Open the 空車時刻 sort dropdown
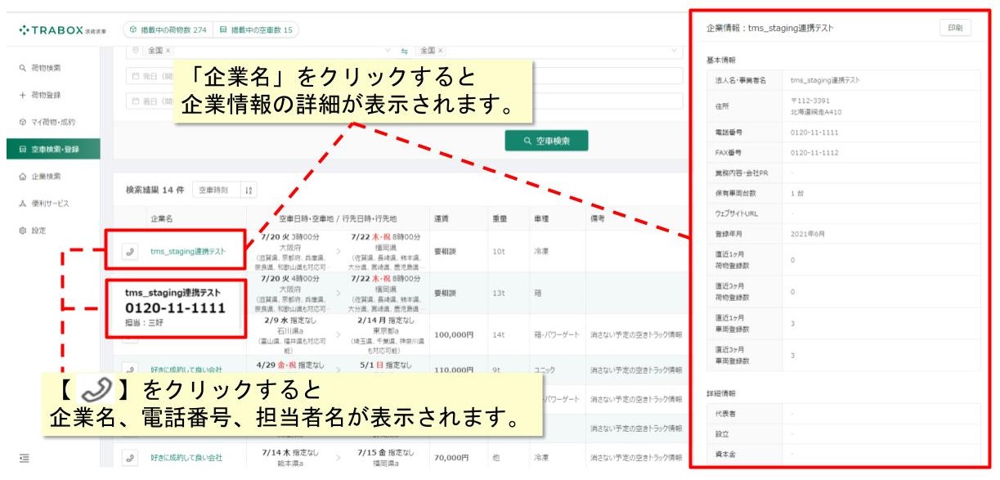 [x=217, y=190]
